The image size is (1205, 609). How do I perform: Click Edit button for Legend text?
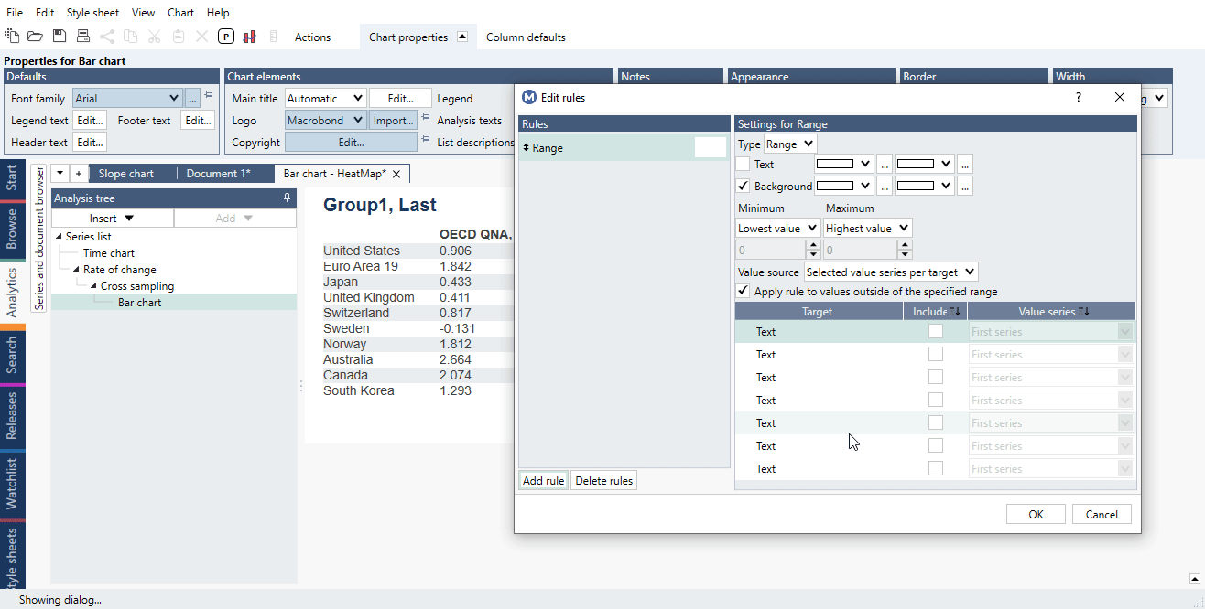[x=89, y=120]
